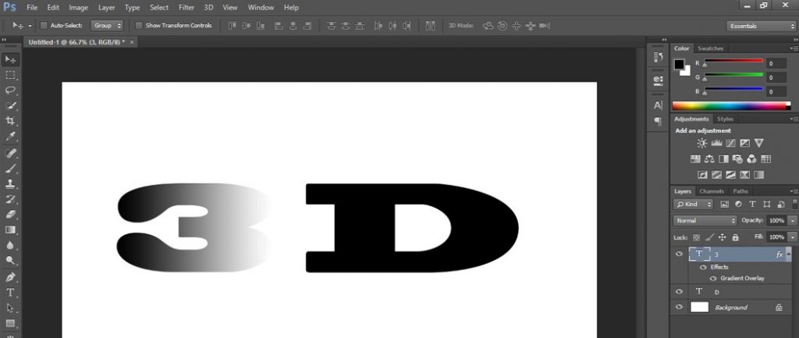The image size is (799, 338).
Task: Open the Paragraph panel icon
Action: [x=658, y=121]
